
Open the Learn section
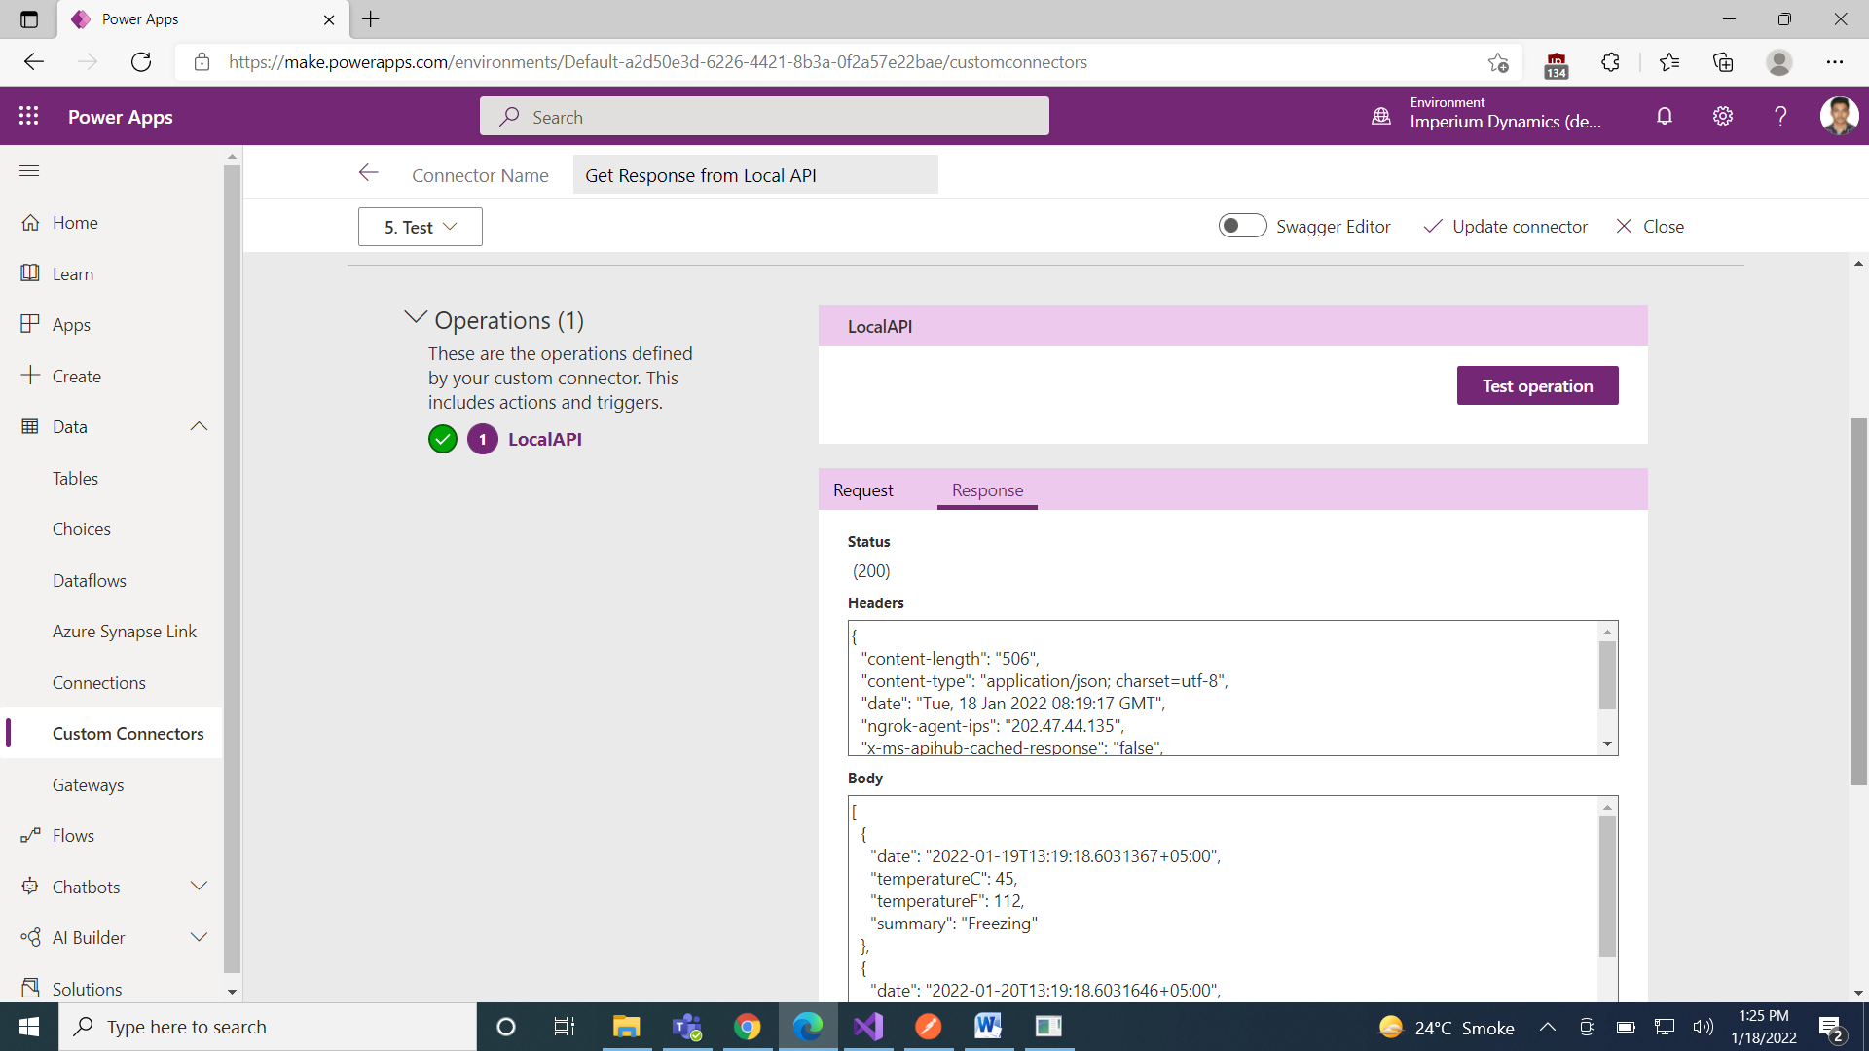click(x=73, y=273)
